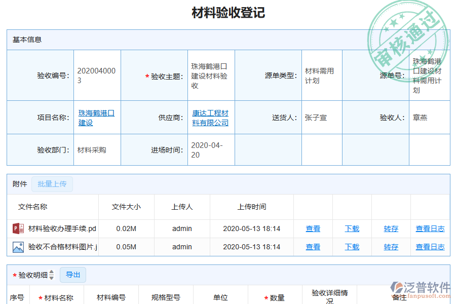Click the 批量上传 bulk upload button
Screen dimensions: 456x304
pyautogui.click(x=52, y=184)
